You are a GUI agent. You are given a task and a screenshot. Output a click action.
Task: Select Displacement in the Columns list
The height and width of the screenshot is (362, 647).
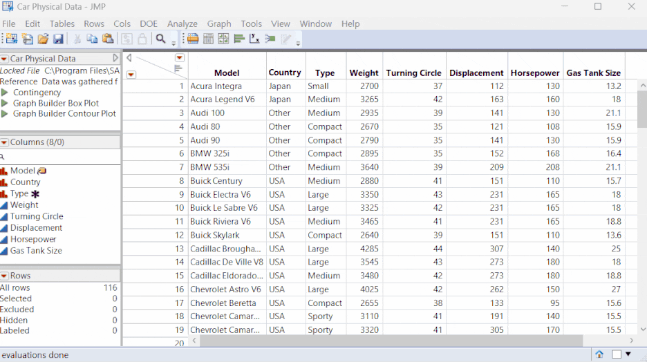(37, 227)
